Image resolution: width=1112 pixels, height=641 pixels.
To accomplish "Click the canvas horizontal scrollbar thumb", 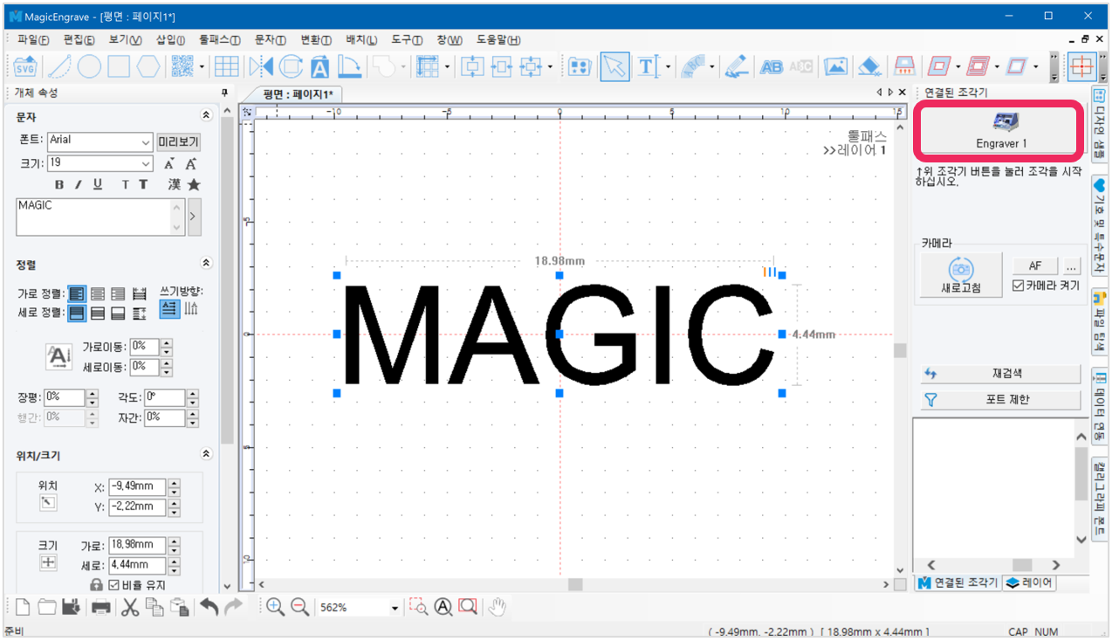I will point(575,584).
